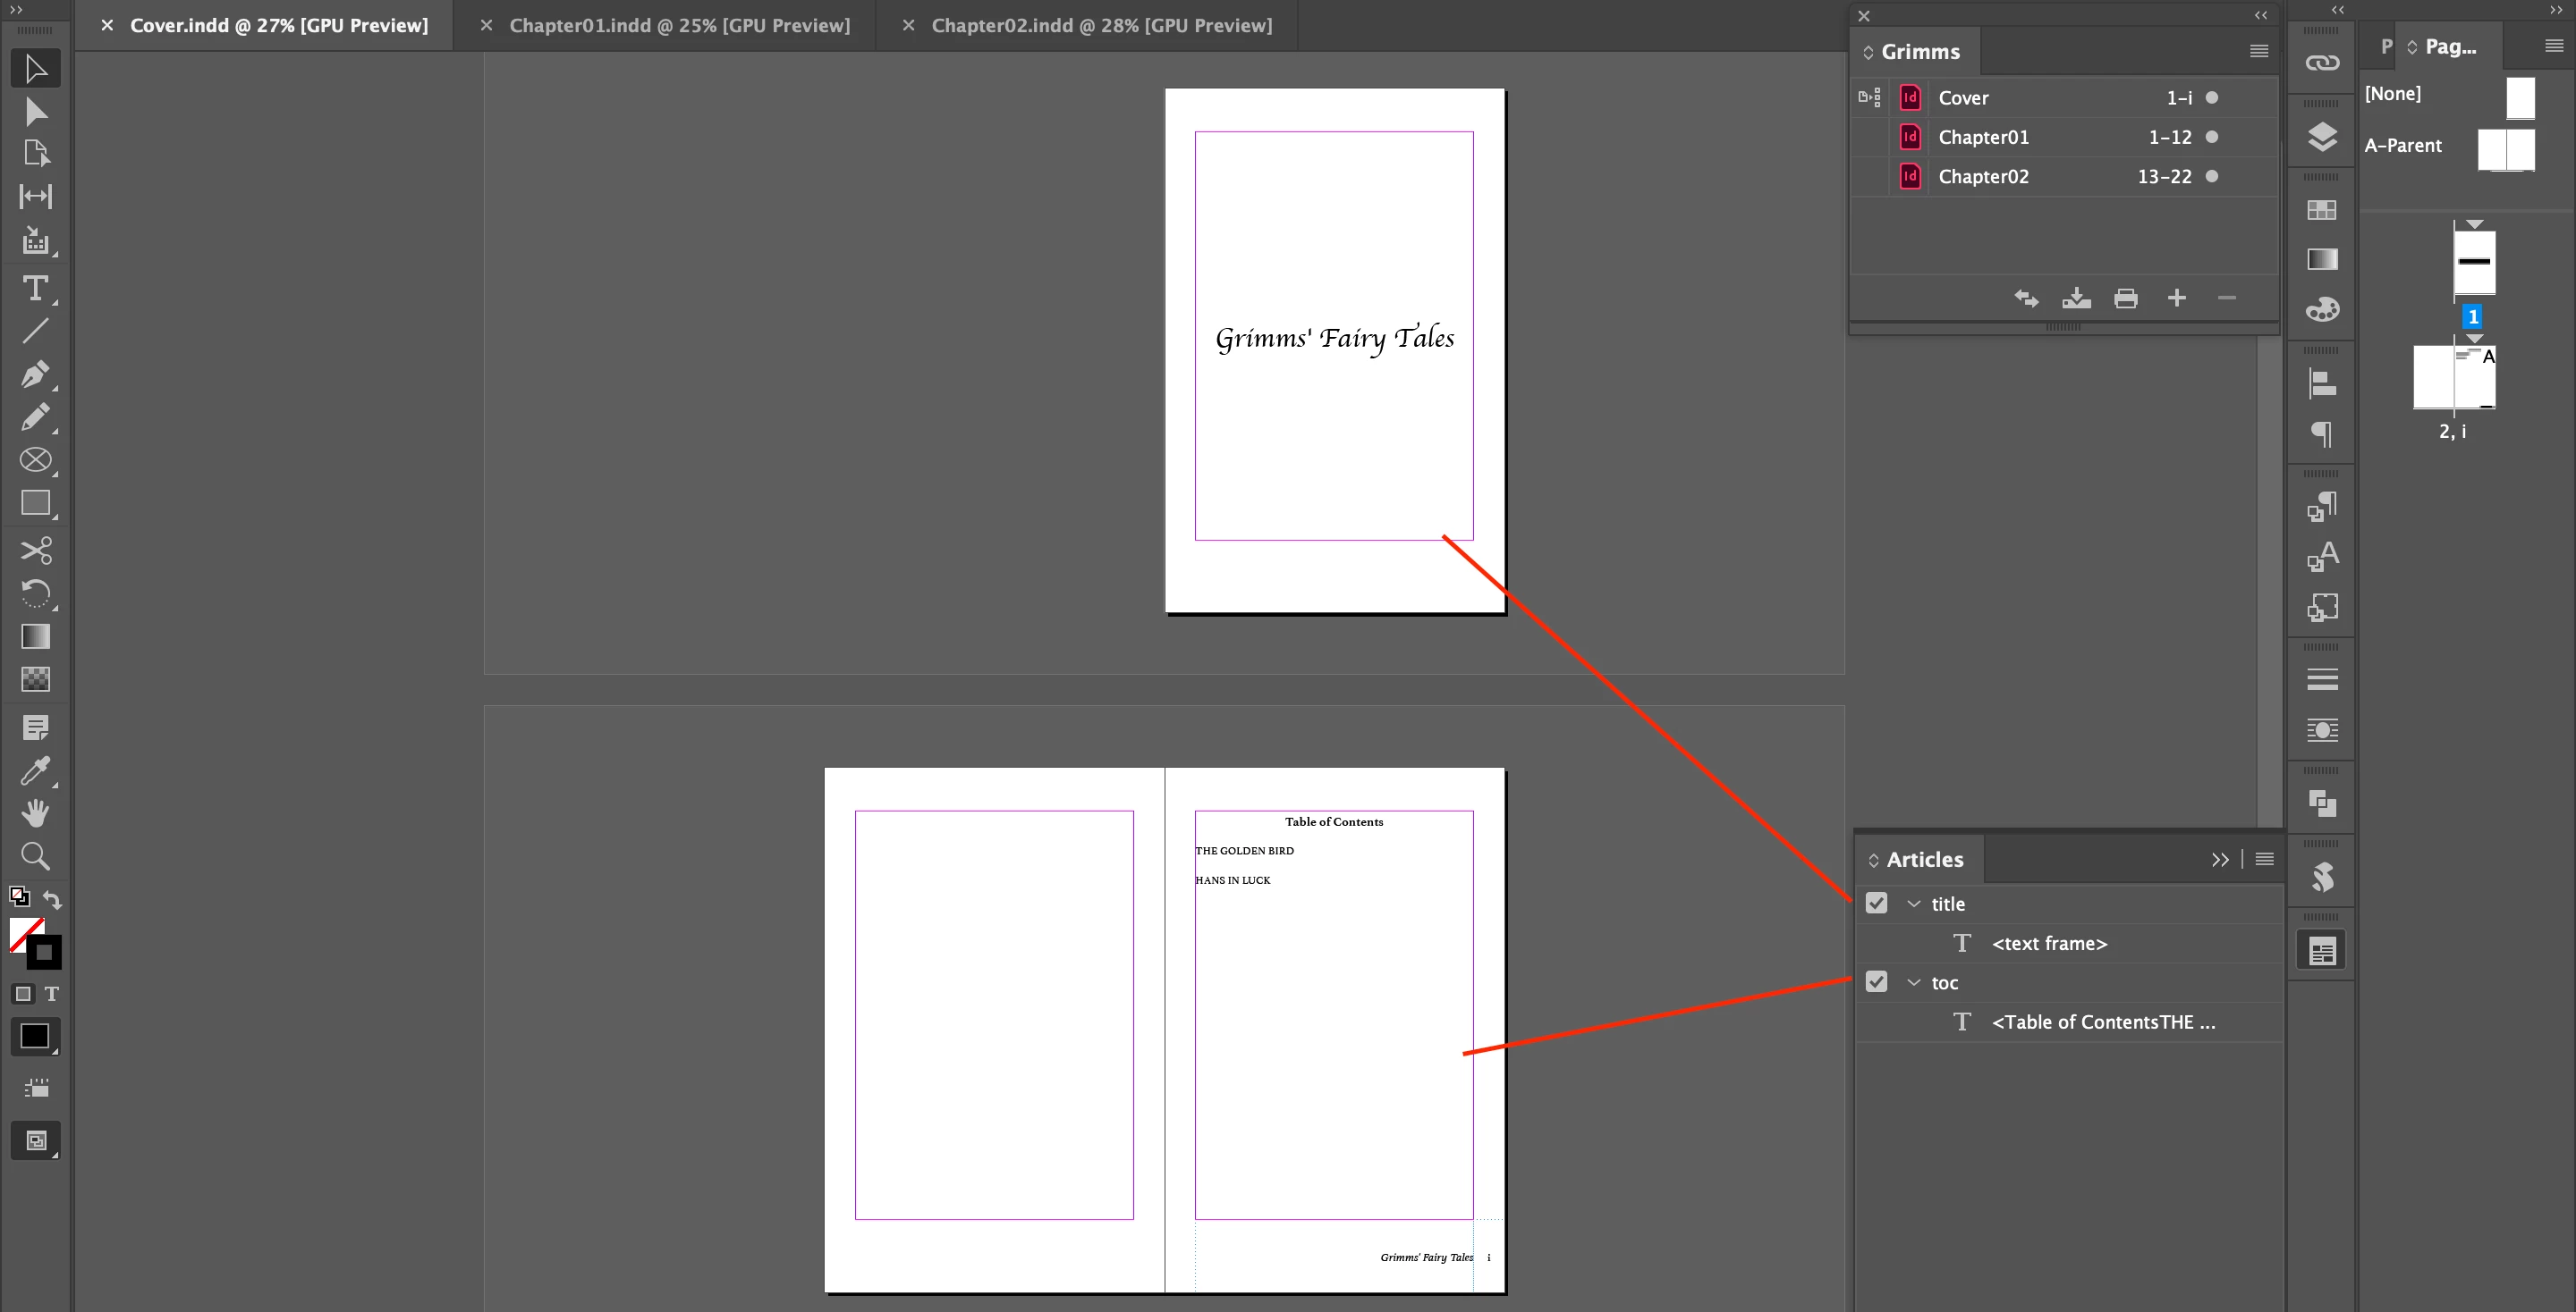Click the black Fill color swatch
Image resolution: width=2576 pixels, height=1312 pixels.
(35, 1036)
